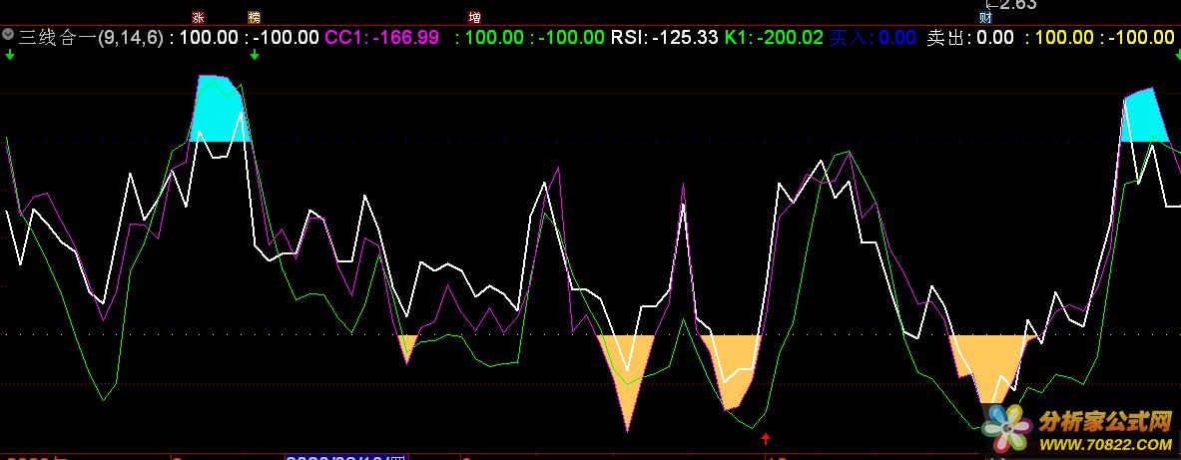The height and width of the screenshot is (460, 1181).
Task: Click the 涨 marker icon above the chart
Action: click(199, 17)
